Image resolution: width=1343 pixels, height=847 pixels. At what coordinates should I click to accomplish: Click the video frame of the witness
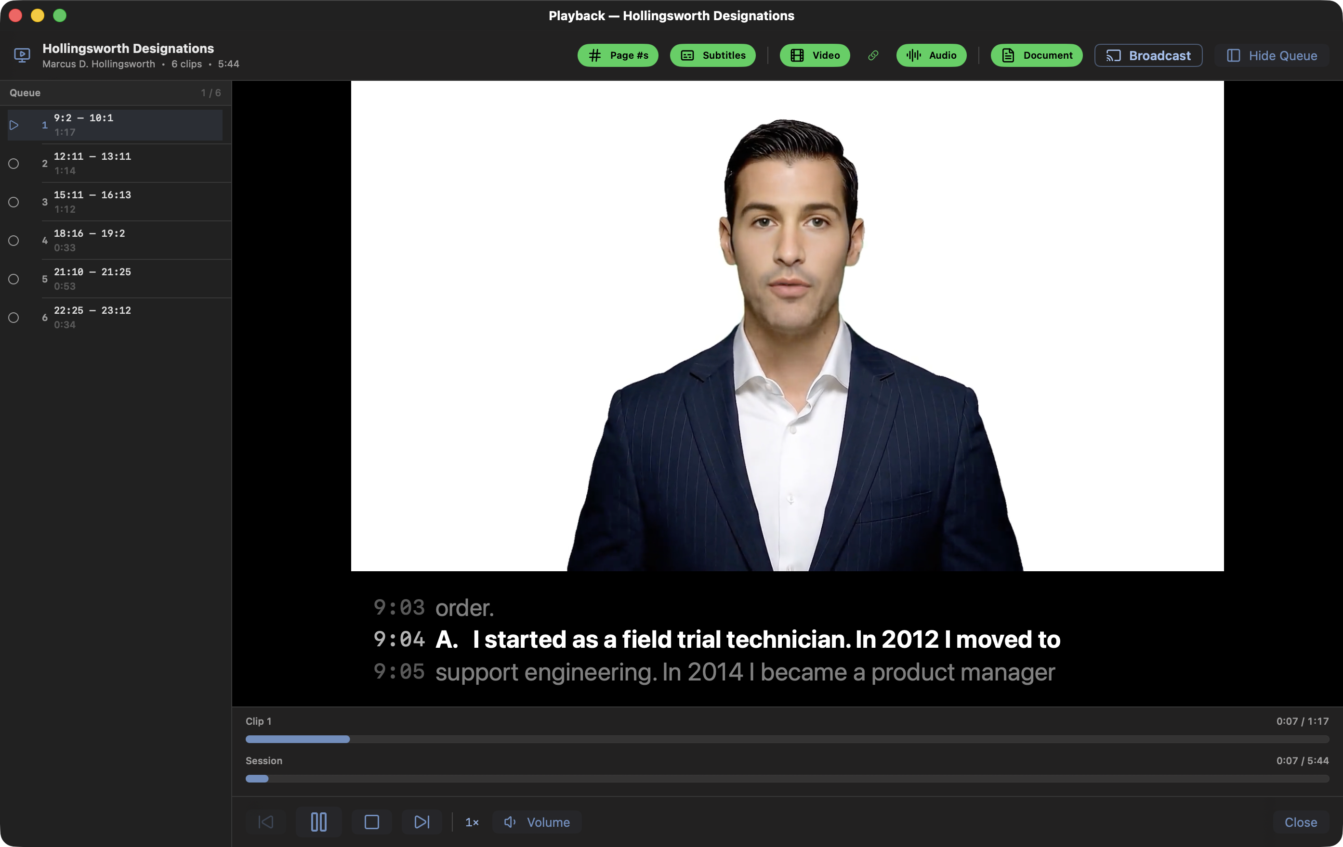coord(787,325)
